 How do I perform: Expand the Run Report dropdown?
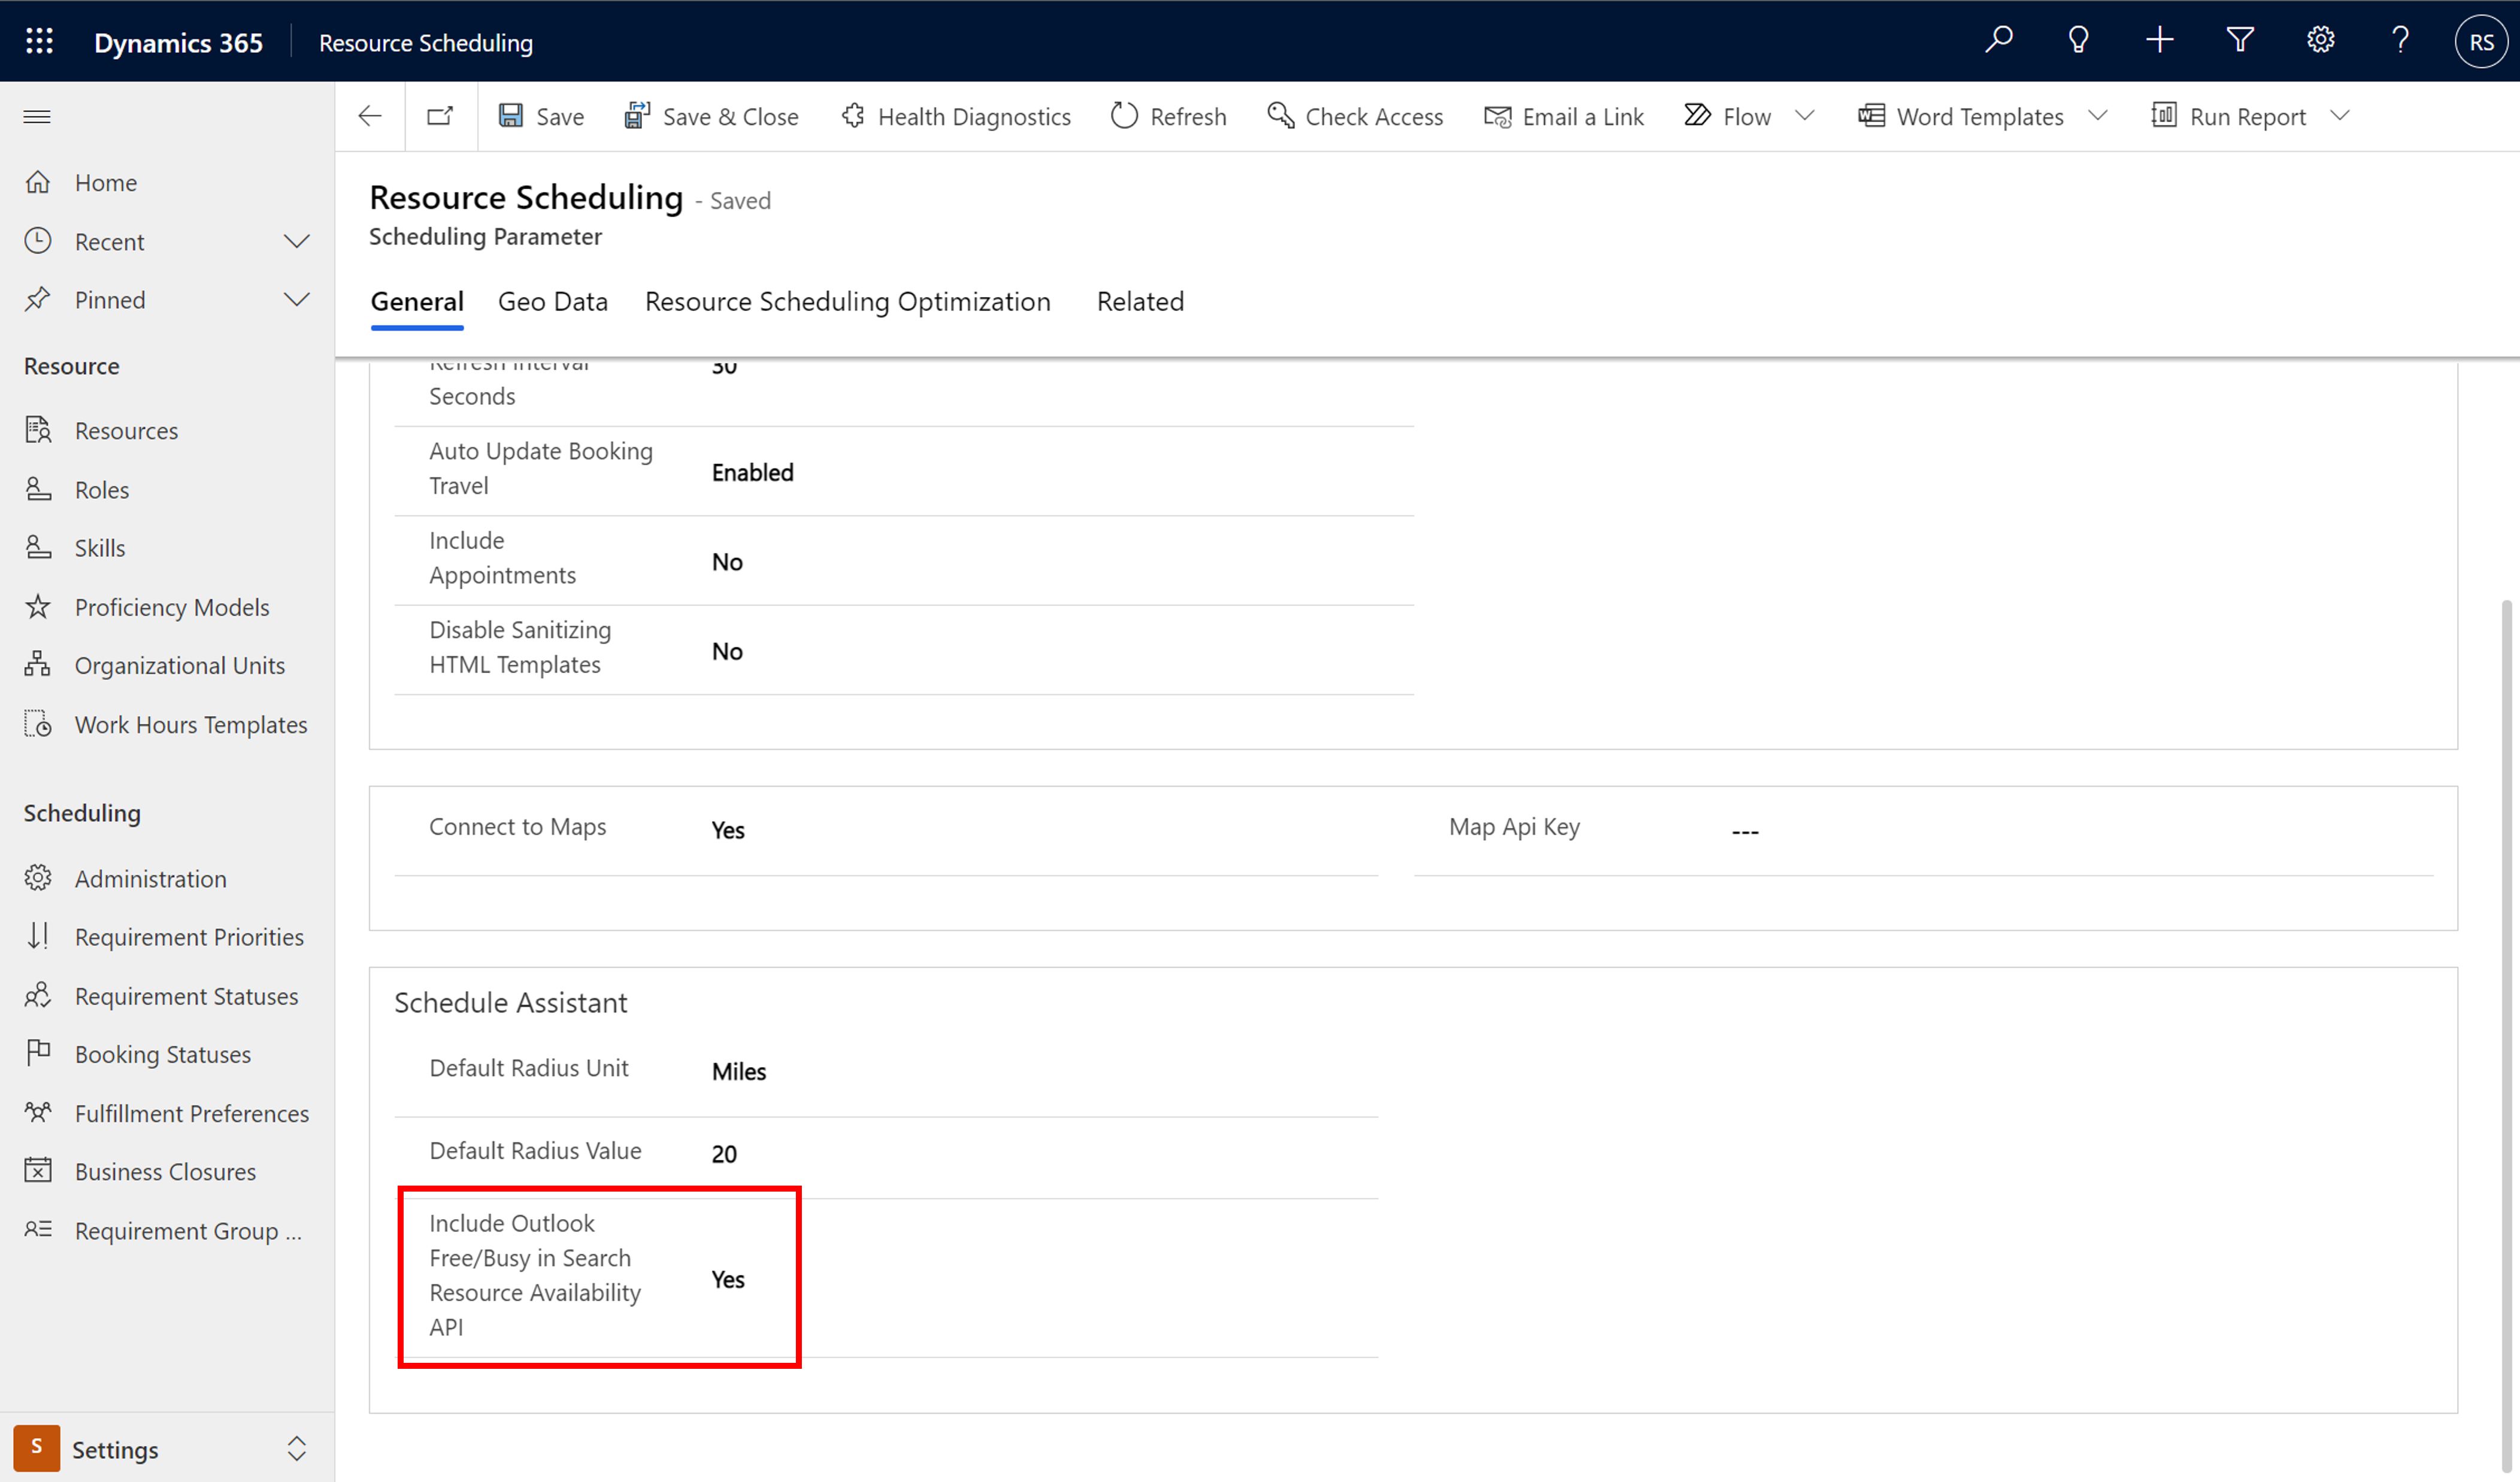[x=2345, y=116]
